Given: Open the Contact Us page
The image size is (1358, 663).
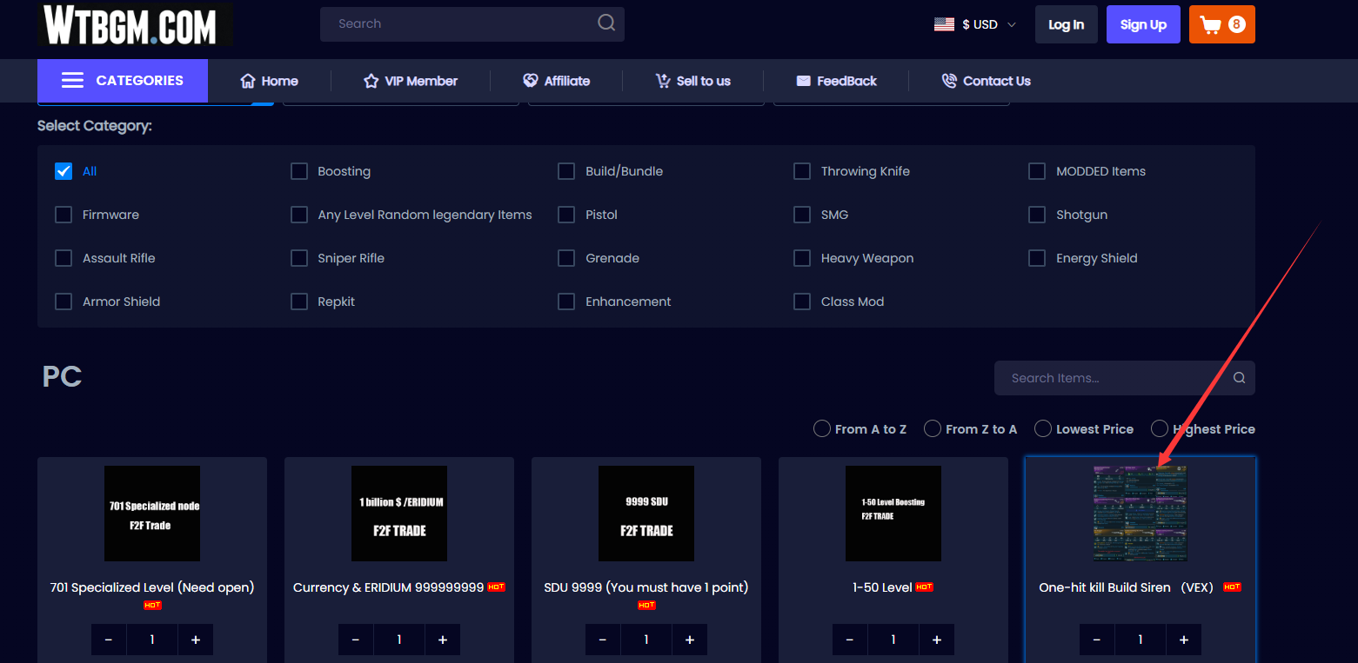Looking at the screenshot, I should click(x=987, y=81).
